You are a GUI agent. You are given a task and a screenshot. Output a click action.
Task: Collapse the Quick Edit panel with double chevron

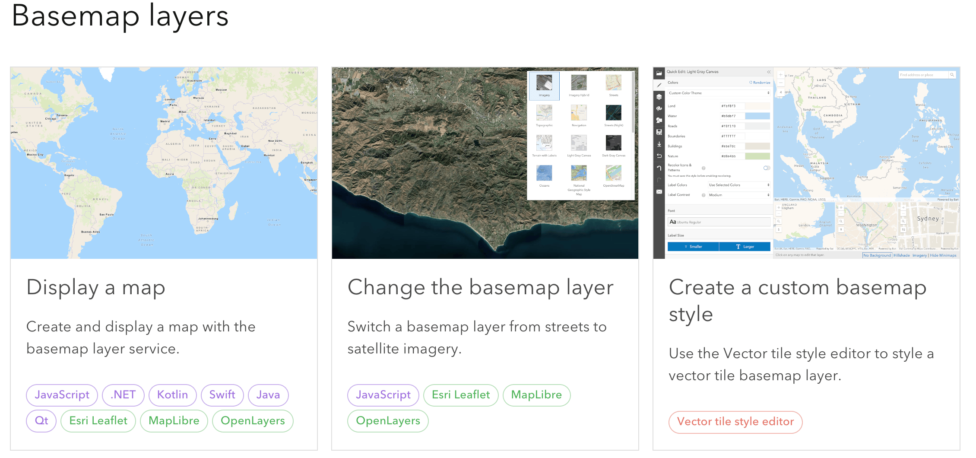(769, 72)
